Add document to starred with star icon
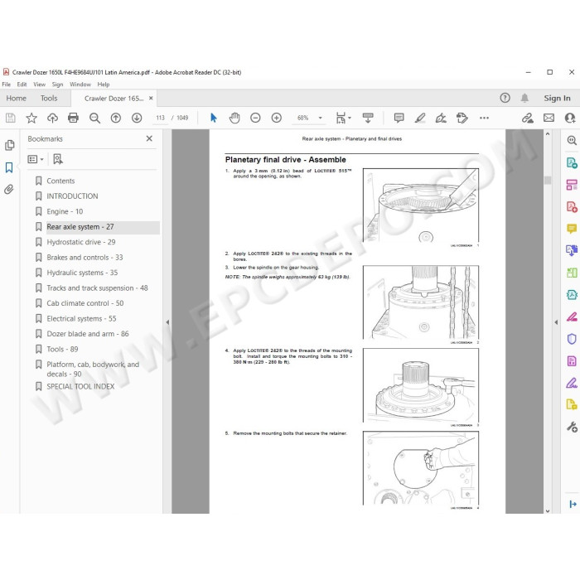Image resolution: width=580 pixels, height=580 pixels. [31, 118]
